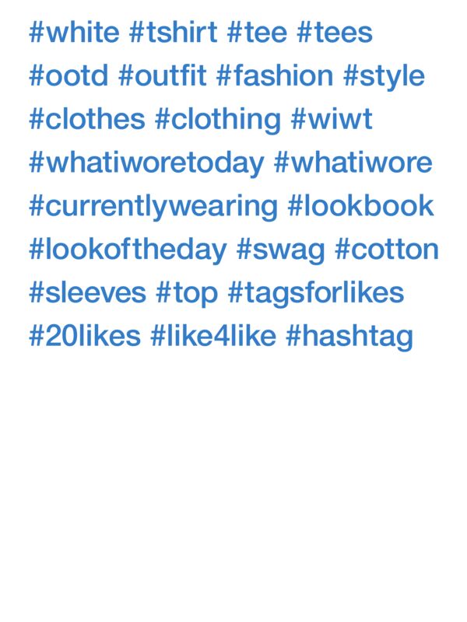Open the #cotton hashtag link

click(387, 250)
